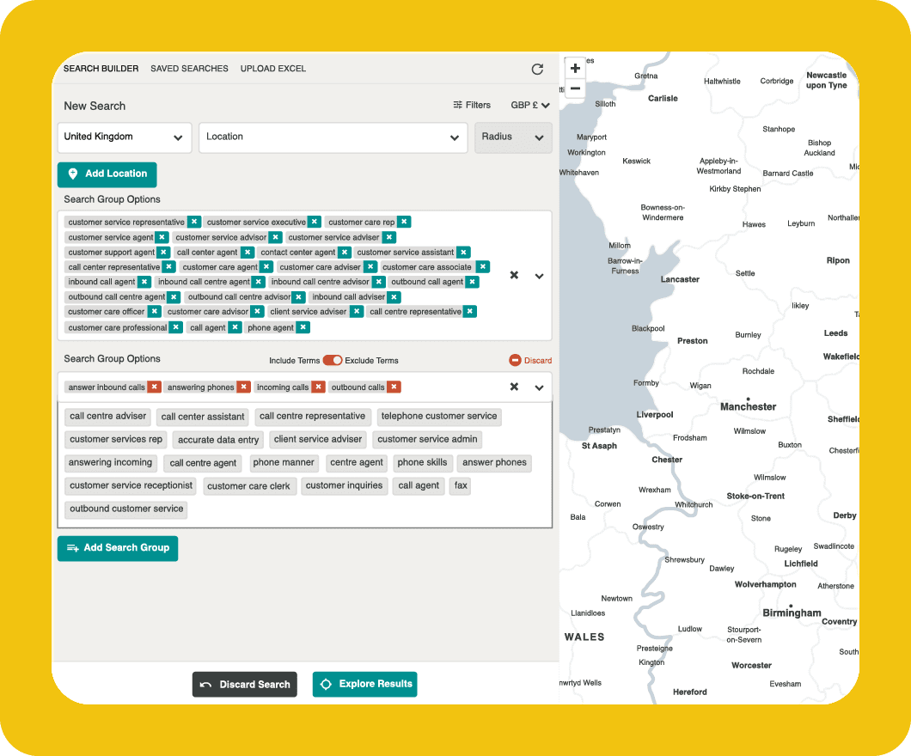This screenshot has height=756, width=911.
Task: Add suggested term "telephone customer service"
Action: pos(438,417)
